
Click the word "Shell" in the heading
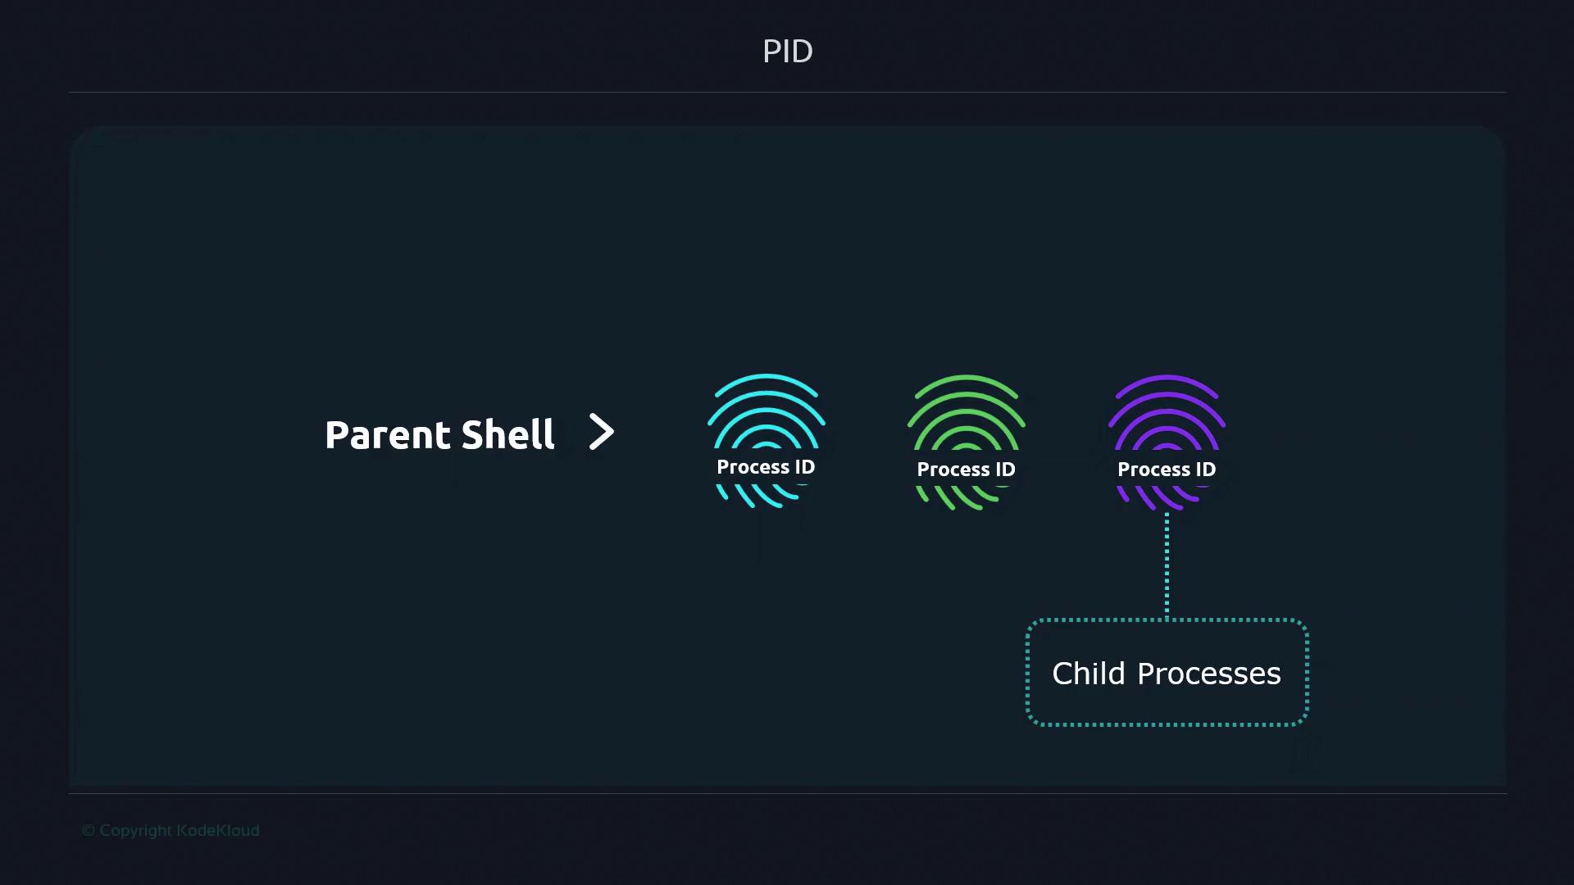pyautogui.click(x=507, y=435)
